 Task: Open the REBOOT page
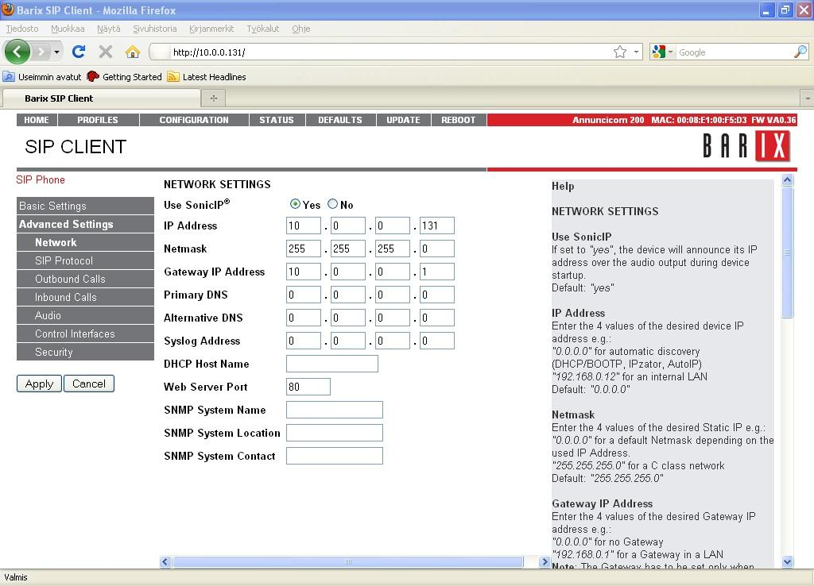(459, 120)
